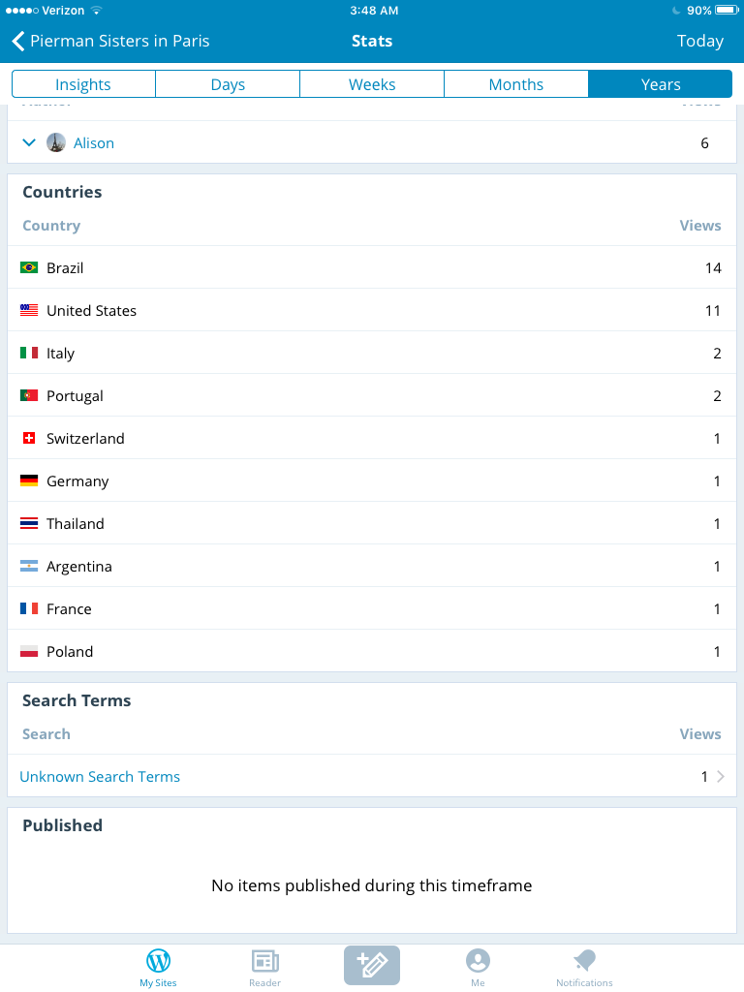The image size is (744, 992).
Task: Switch to the Days tab
Action: coord(228,84)
